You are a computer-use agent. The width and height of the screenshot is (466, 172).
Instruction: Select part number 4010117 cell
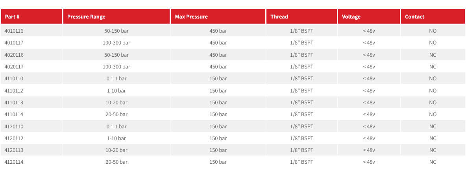(x=32, y=43)
